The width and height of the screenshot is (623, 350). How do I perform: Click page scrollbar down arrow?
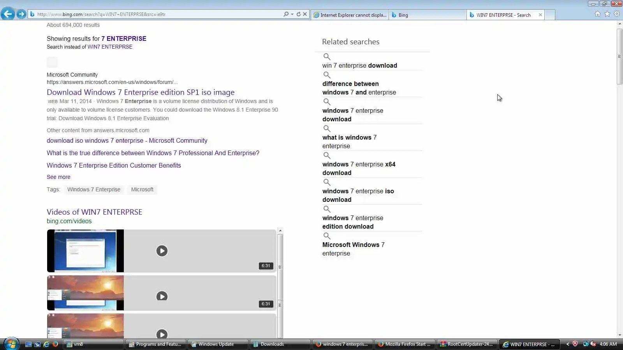pyautogui.click(x=619, y=335)
